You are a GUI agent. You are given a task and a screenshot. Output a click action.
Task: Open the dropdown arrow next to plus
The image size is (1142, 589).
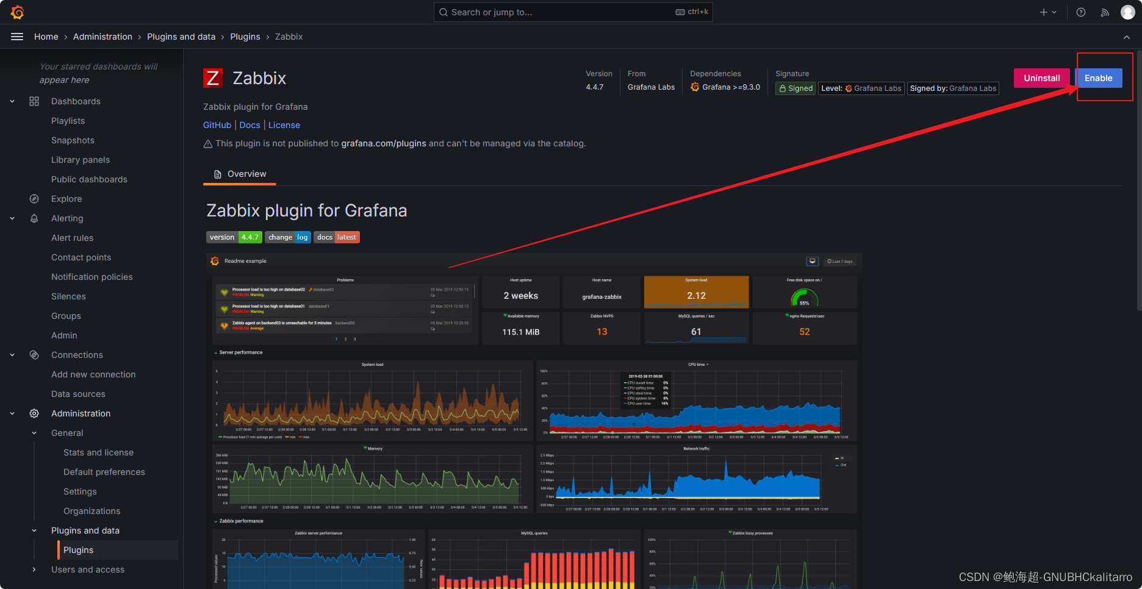coord(1054,12)
